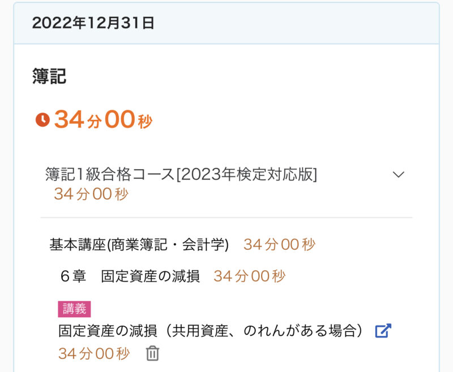
Task: Click the [2023年検定対応版] label text
Action: click(246, 175)
